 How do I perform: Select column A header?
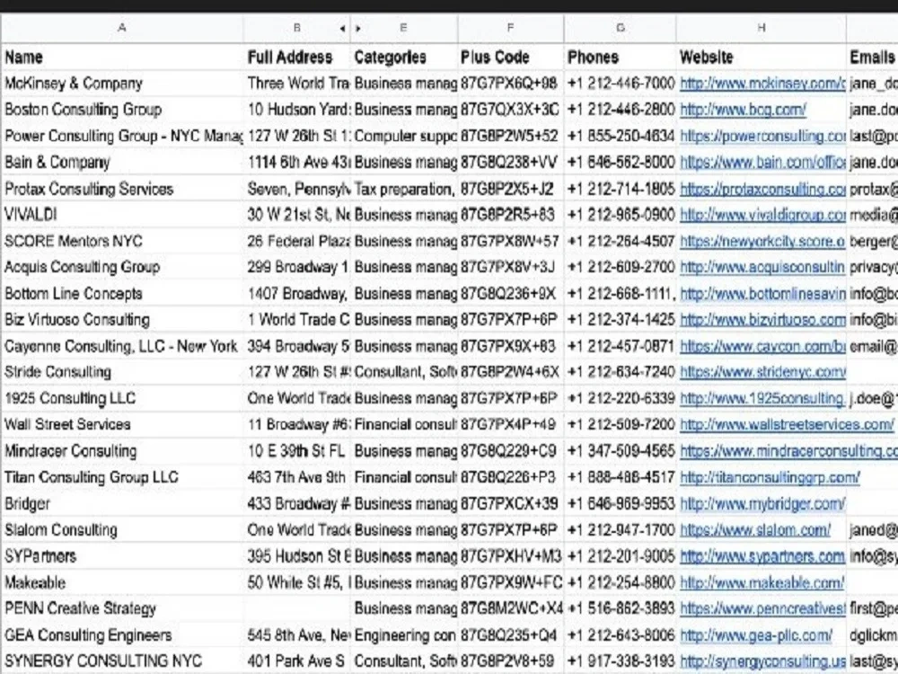click(x=122, y=28)
